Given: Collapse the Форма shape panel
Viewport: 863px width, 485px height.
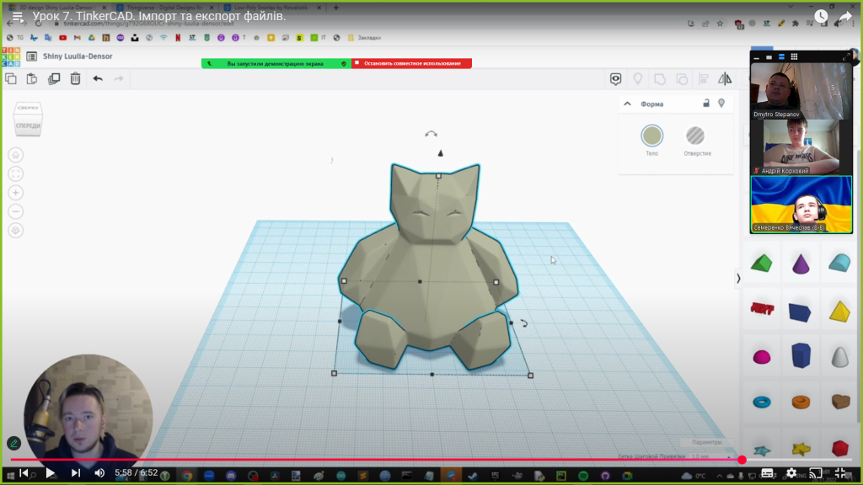Looking at the screenshot, I should click(628, 104).
